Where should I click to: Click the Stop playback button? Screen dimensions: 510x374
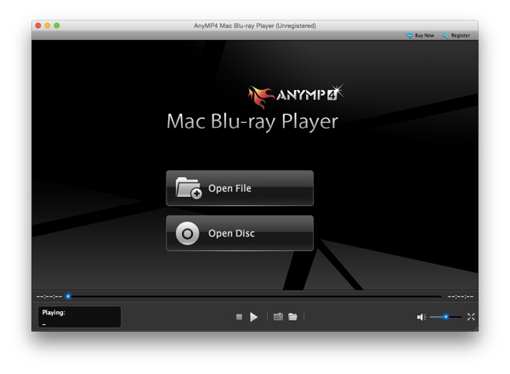click(239, 317)
